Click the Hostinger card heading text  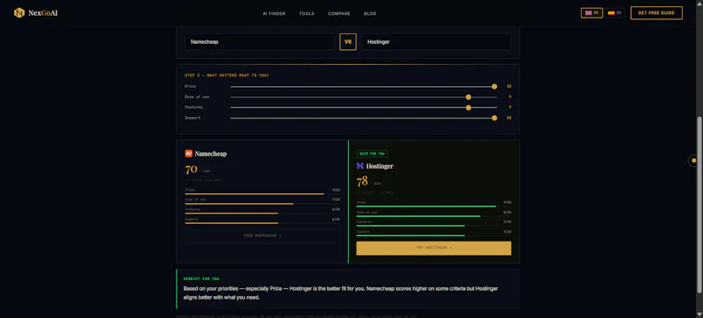pyautogui.click(x=380, y=166)
